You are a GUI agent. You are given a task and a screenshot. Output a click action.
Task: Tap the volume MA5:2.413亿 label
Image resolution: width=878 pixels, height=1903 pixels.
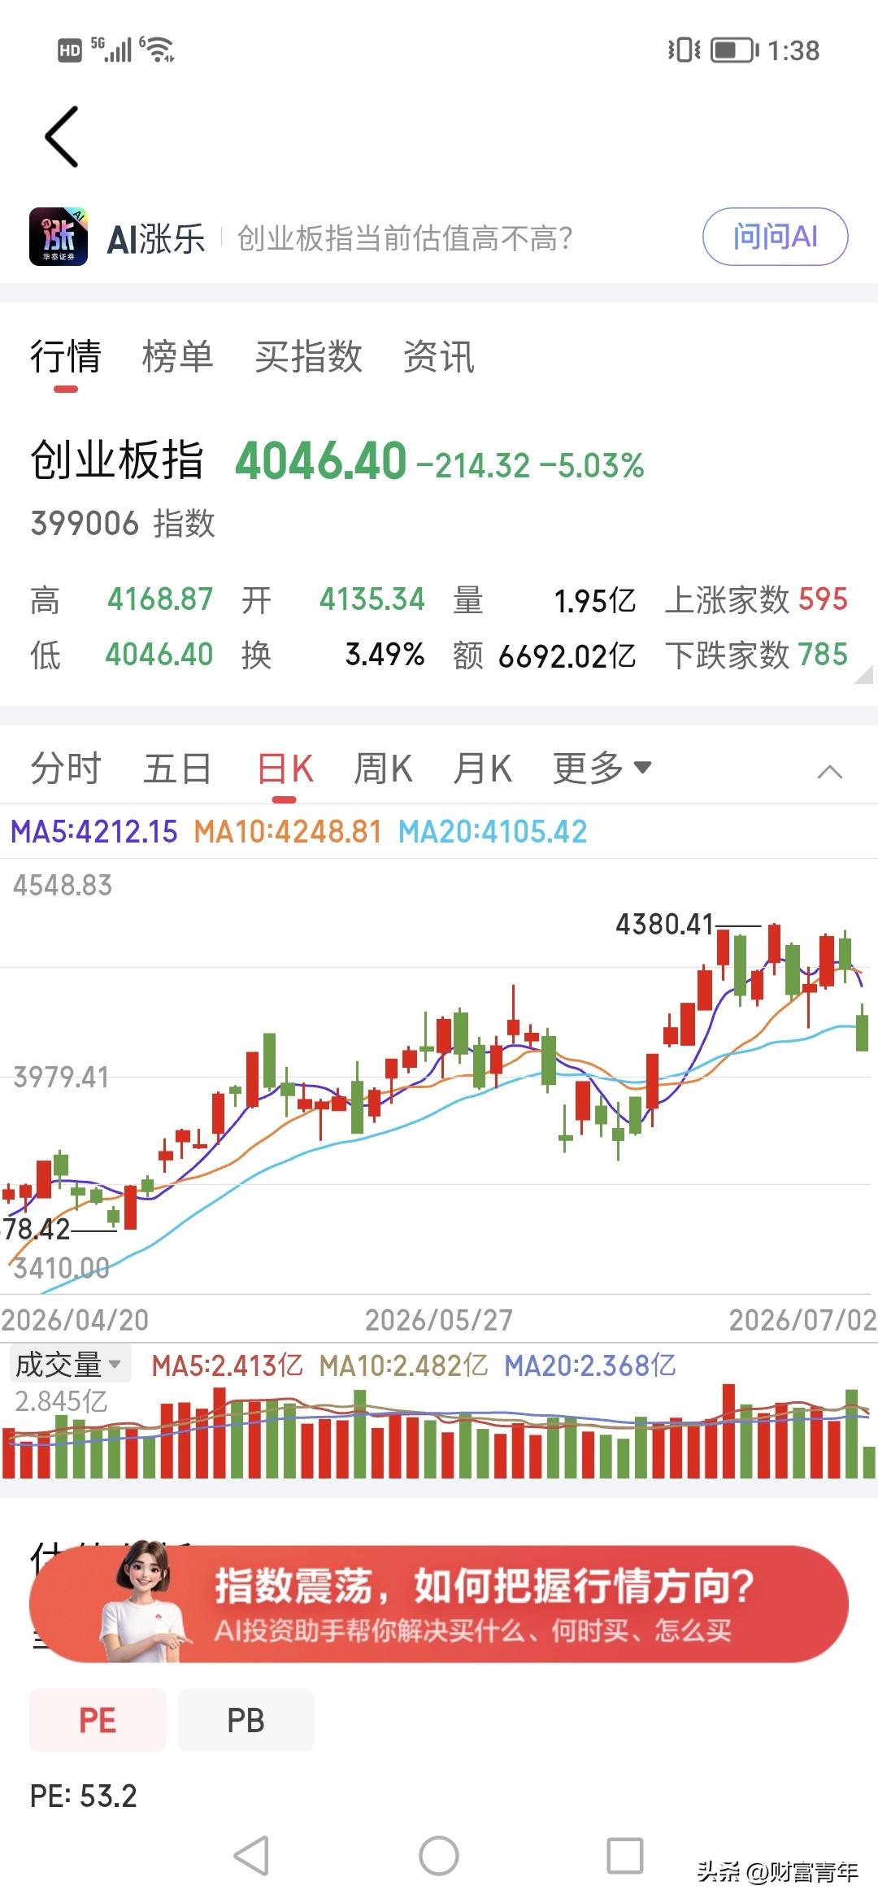tap(227, 1365)
